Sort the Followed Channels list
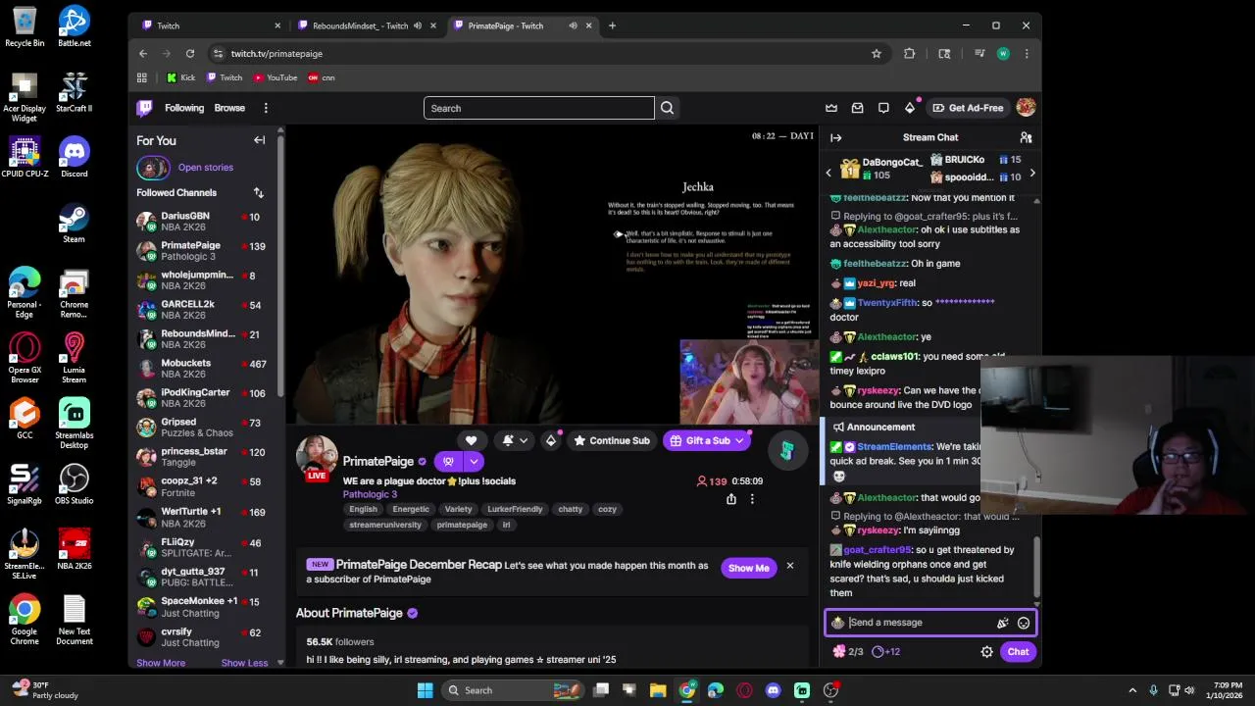1255x706 pixels. coord(258,193)
